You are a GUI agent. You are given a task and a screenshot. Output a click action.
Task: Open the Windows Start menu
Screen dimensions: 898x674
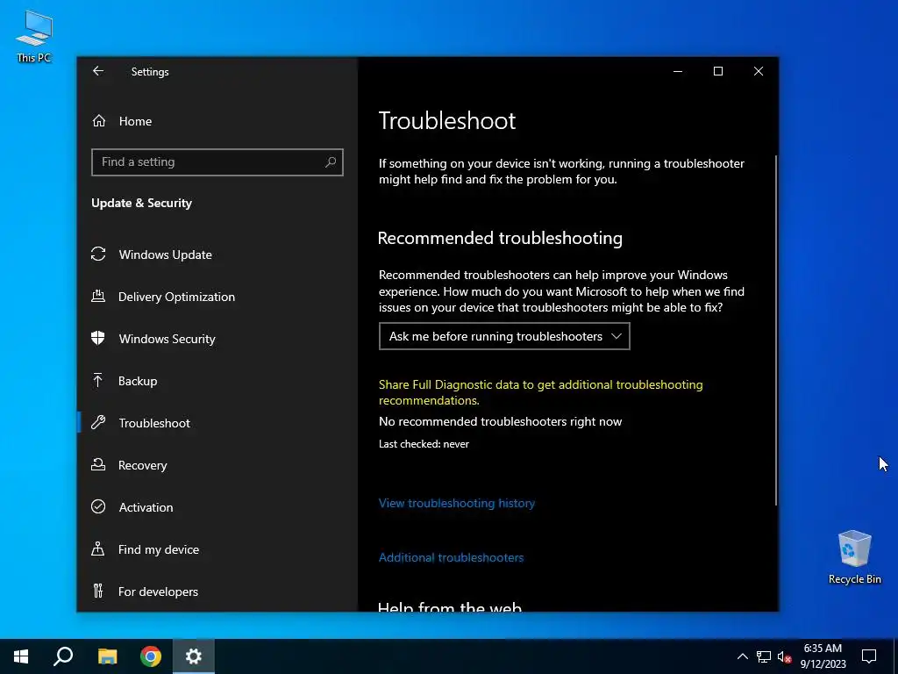(21, 656)
